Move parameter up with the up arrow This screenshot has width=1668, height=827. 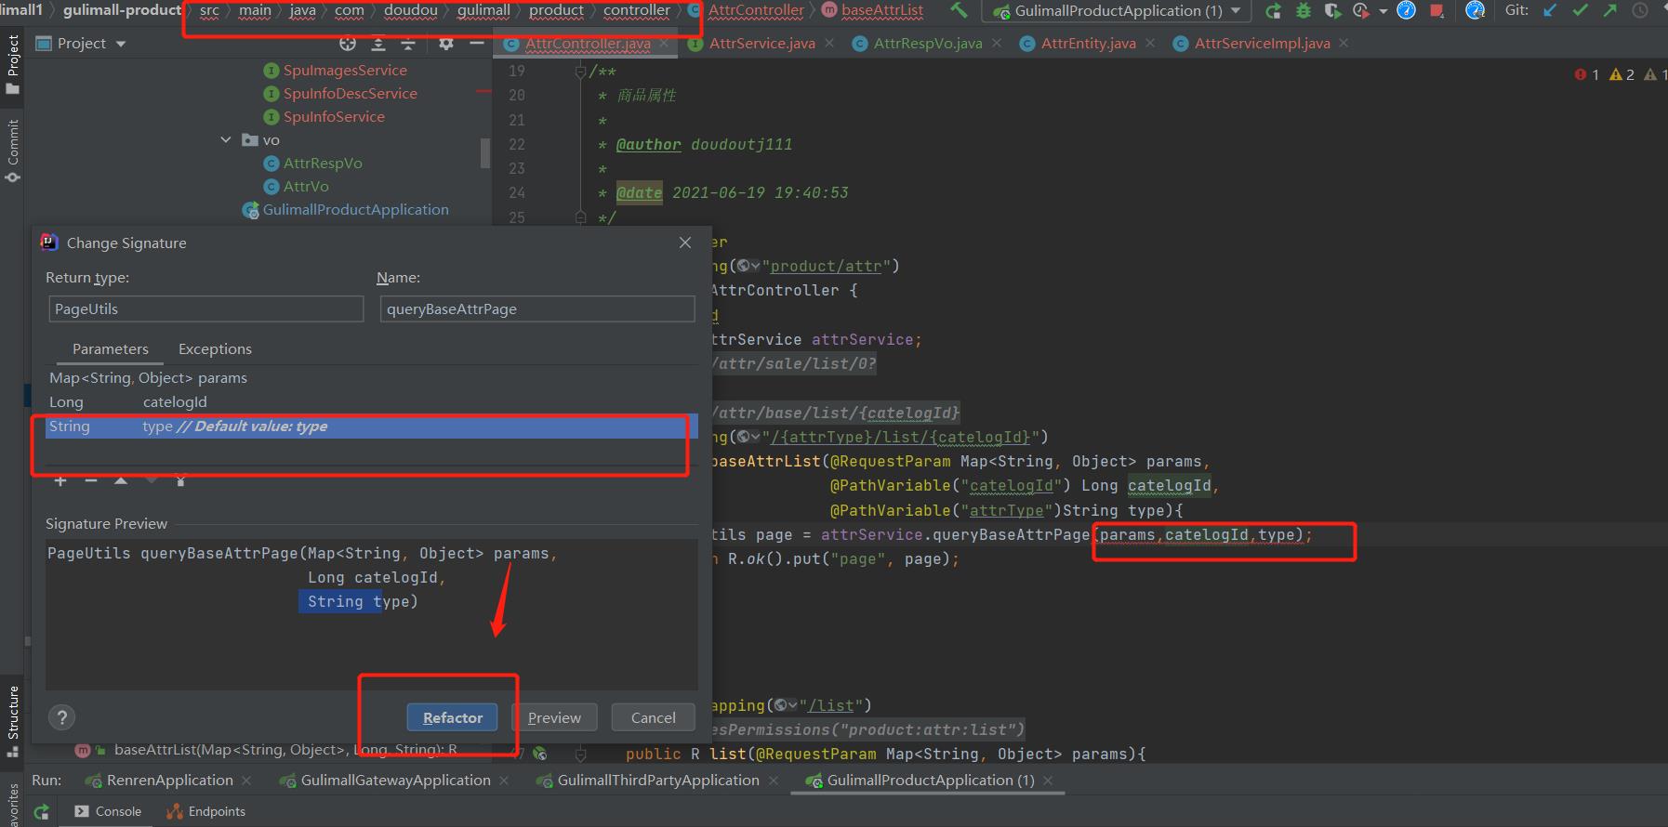[x=121, y=480]
